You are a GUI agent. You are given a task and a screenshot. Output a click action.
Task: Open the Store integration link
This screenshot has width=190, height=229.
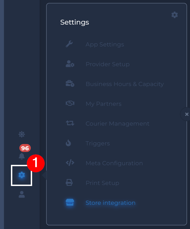click(x=110, y=203)
